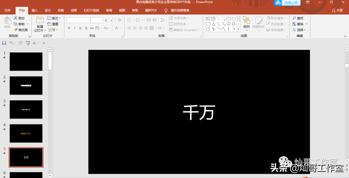The width and height of the screenshot is (349, 178).
Task: Click the Save icon in quick access toolbar
Action: (x=4, y=43)
